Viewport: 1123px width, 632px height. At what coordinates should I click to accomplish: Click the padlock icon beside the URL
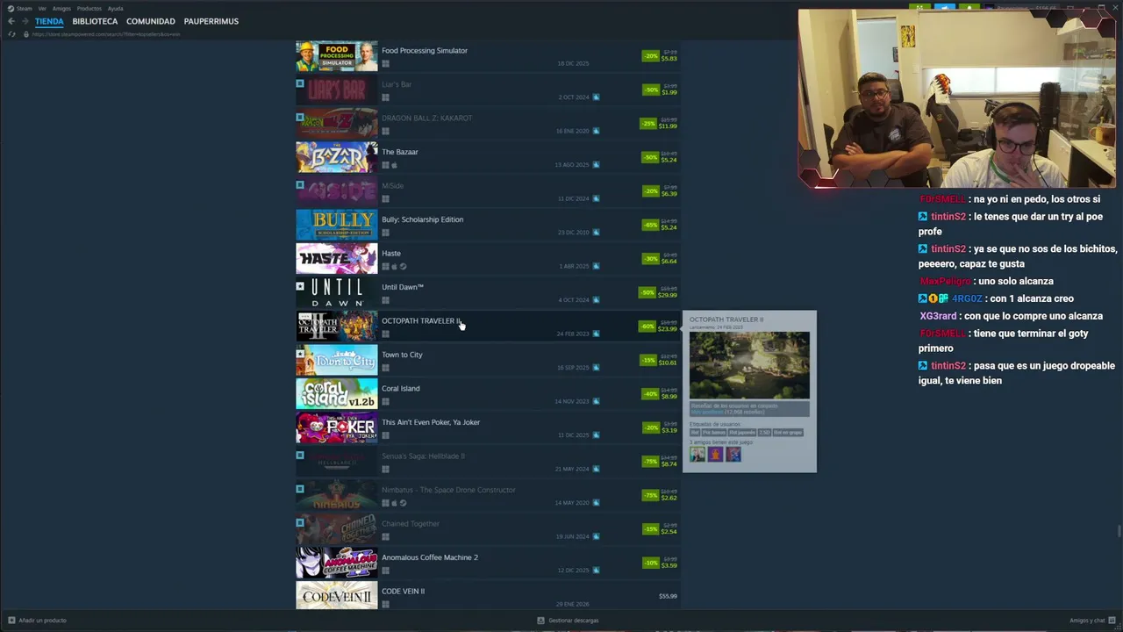click(x=26, y=34)
